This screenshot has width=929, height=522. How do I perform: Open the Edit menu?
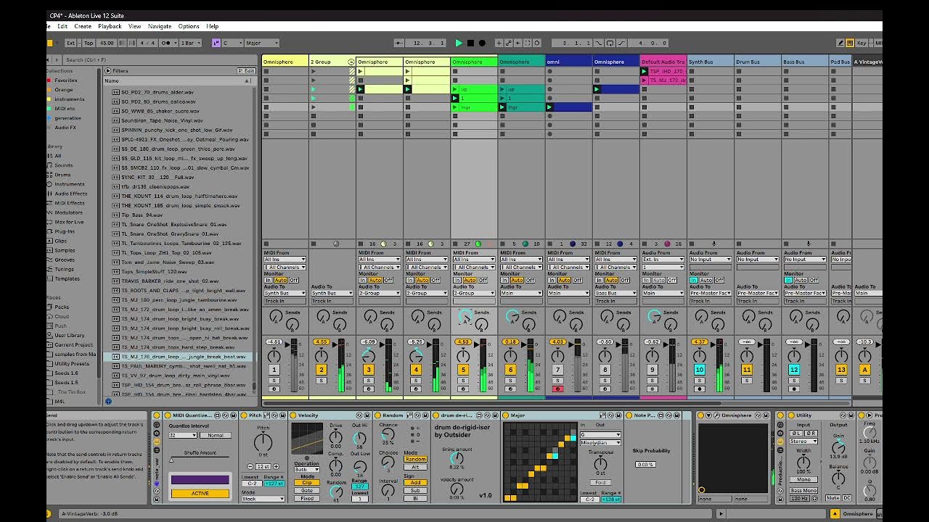pyautogui.click(x=62, y=26)
